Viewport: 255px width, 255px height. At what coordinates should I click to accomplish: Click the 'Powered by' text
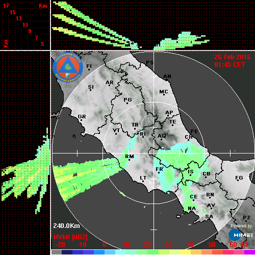point(241,226)
